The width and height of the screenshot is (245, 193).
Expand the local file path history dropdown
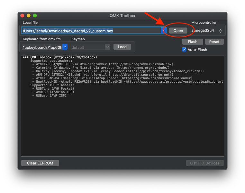pos(163,30)
